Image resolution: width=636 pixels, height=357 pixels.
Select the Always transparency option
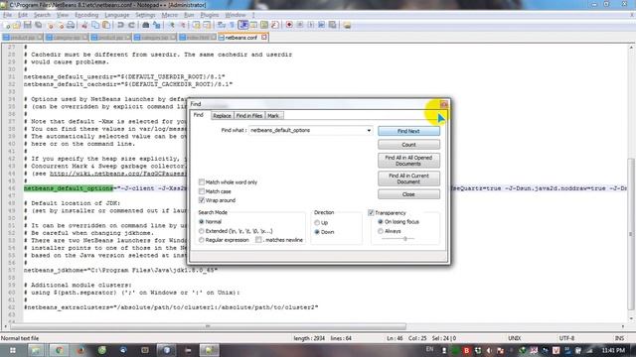coord(381,231)
